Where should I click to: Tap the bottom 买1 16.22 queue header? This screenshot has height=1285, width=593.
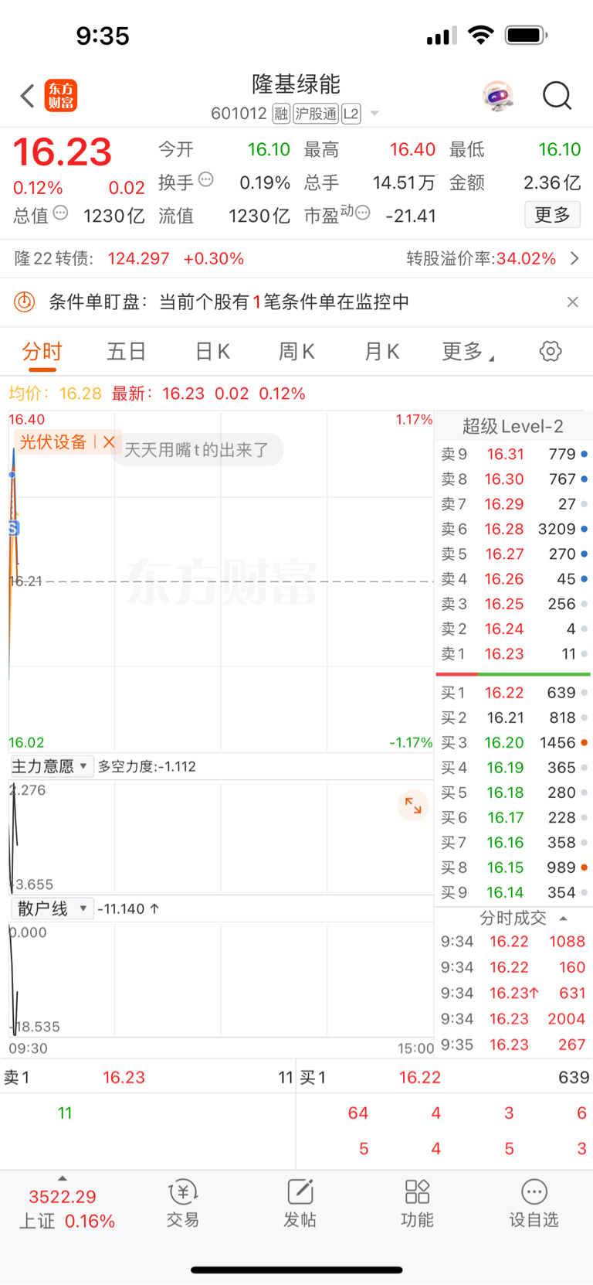click(x=445, y=1077)
